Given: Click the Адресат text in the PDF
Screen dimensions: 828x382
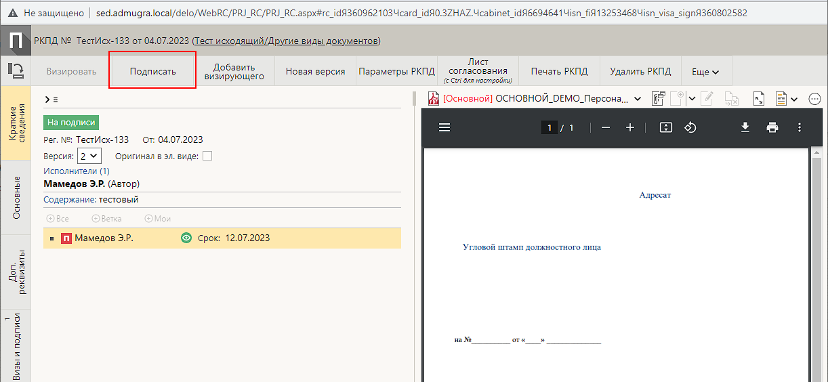Looking at the screenshot, I should point(655,195).
